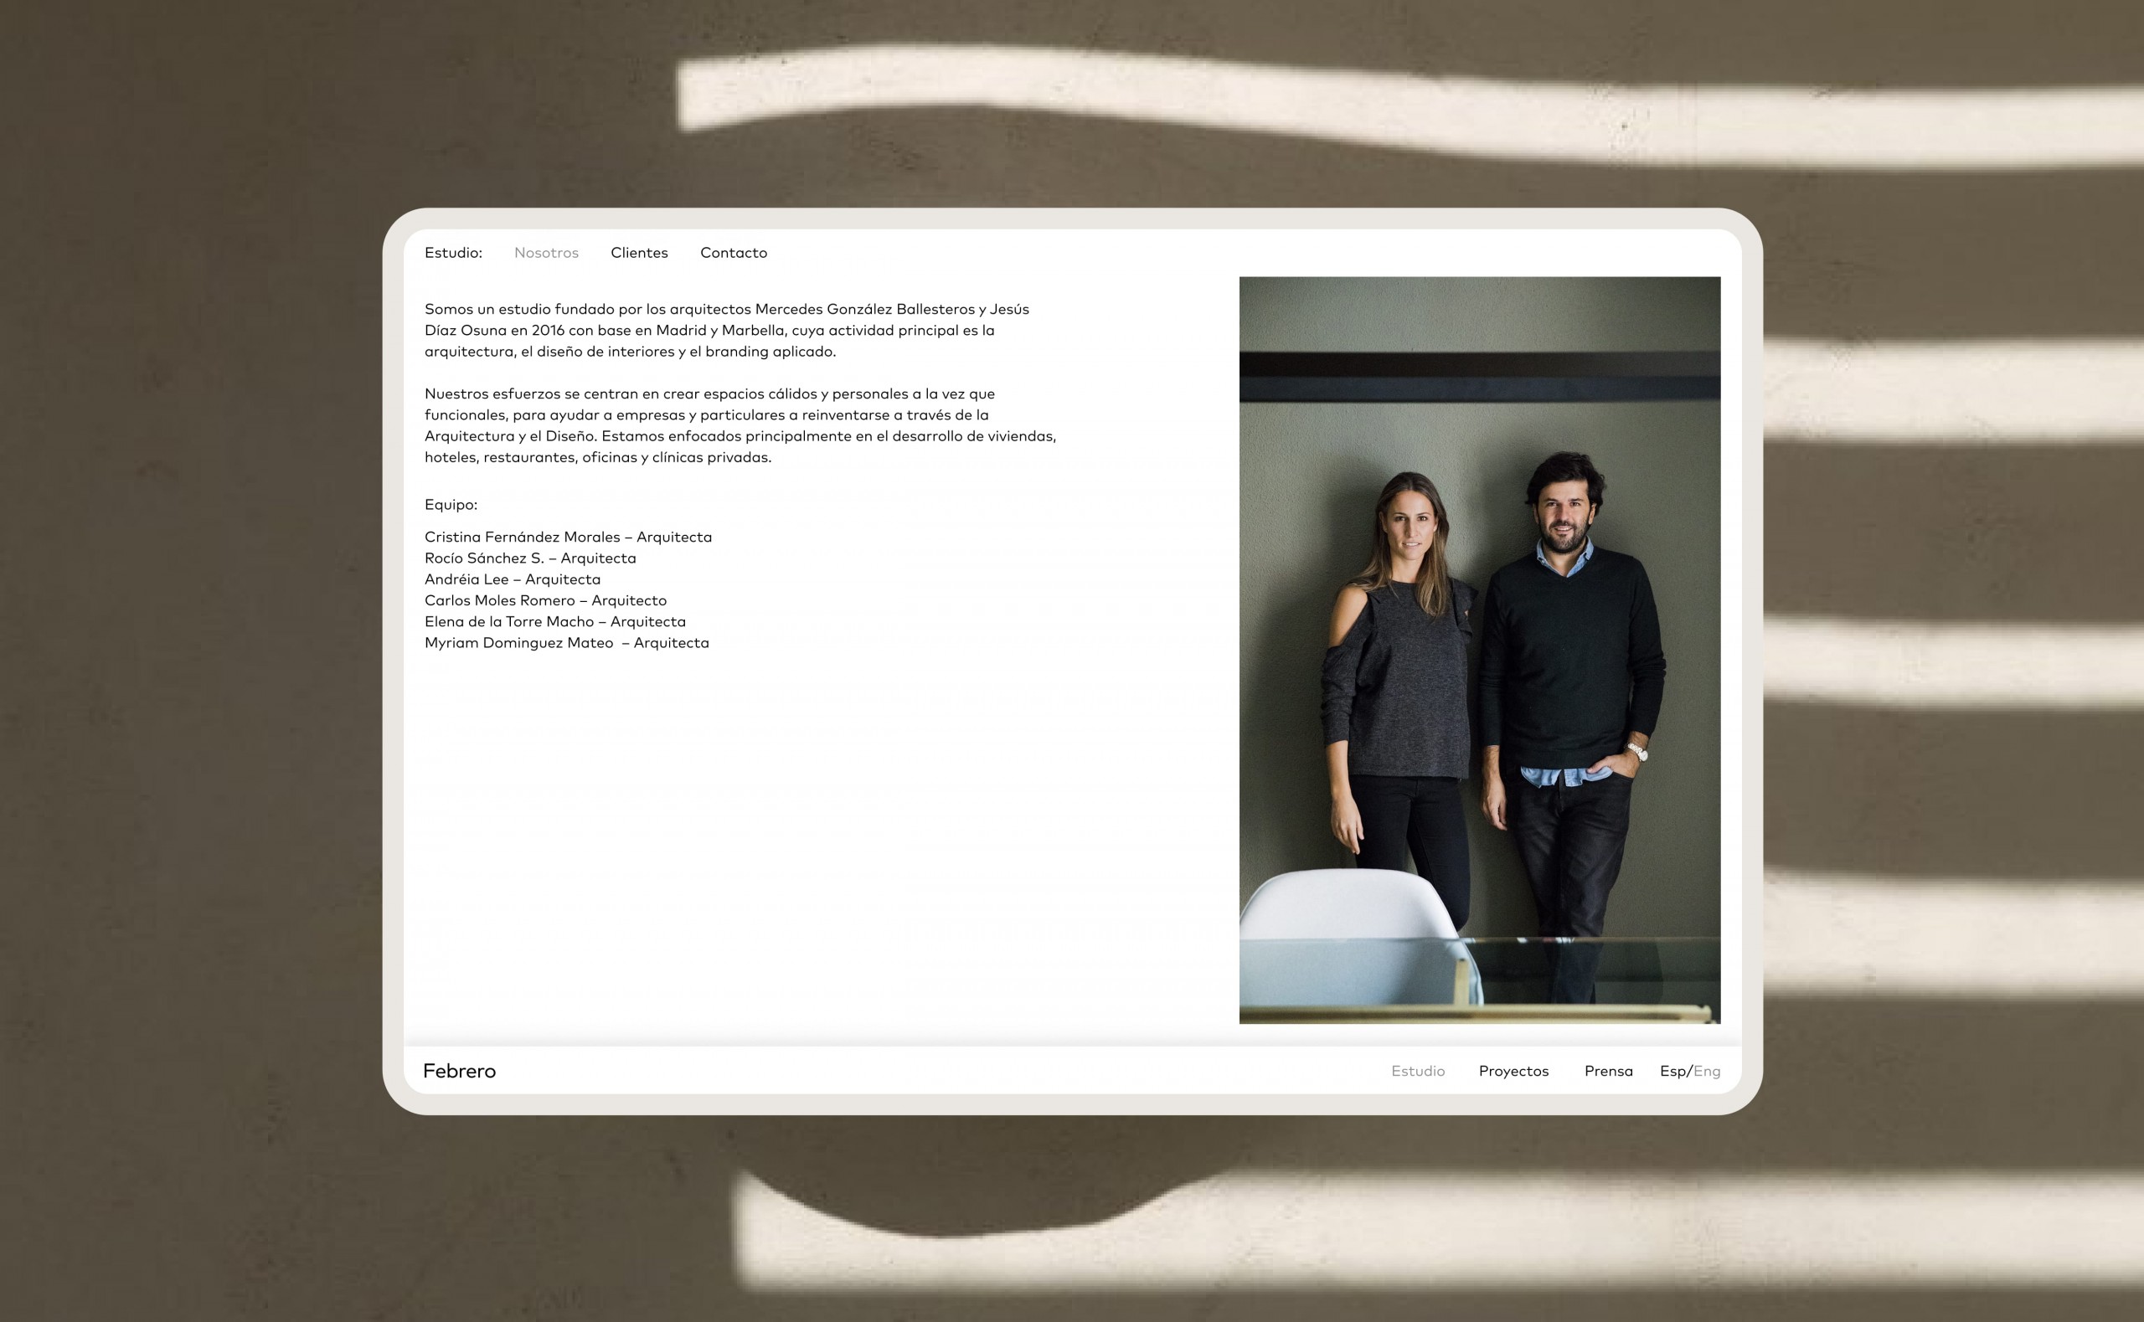Go to the Contacto section
This screenshot has height=1322, width=2144.
(x=733, y=253)
